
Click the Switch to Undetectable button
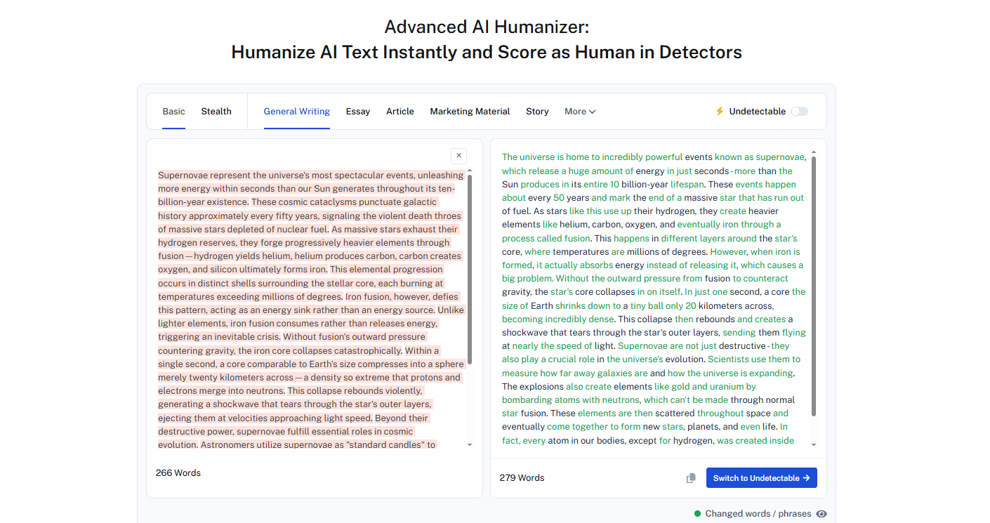[x=762, y=478]
